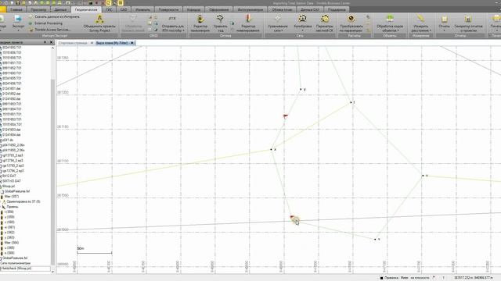Close the project explorer panel
The image size is (501, 281).
pos(52,42)
